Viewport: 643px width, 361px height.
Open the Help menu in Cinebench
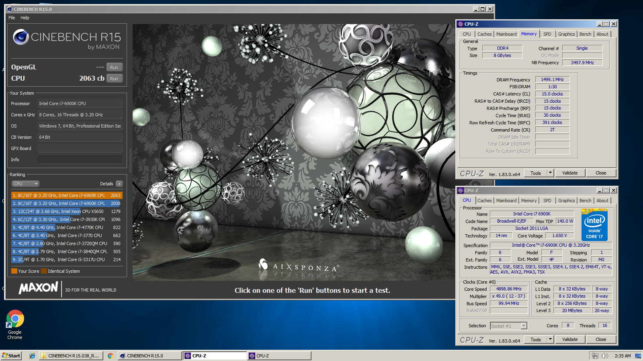(x=25, y=18)
